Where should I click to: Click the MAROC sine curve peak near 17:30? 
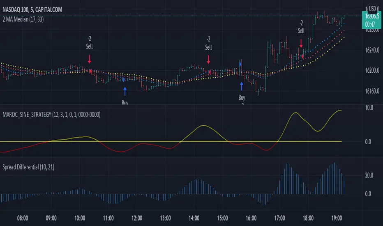[x=295, y=113]
